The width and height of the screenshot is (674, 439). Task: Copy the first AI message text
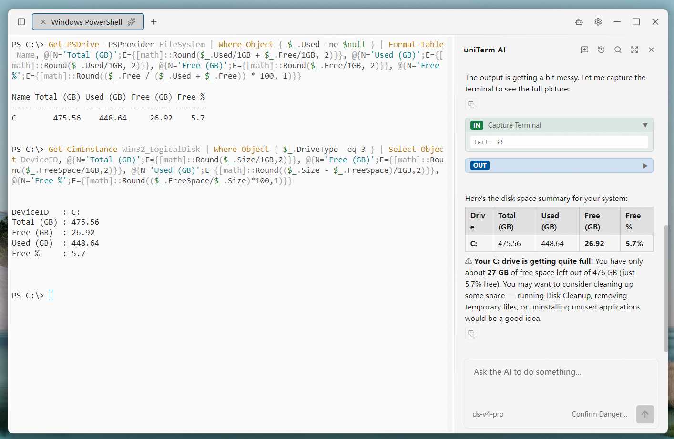pyautogui.click(x=471, y=104)
